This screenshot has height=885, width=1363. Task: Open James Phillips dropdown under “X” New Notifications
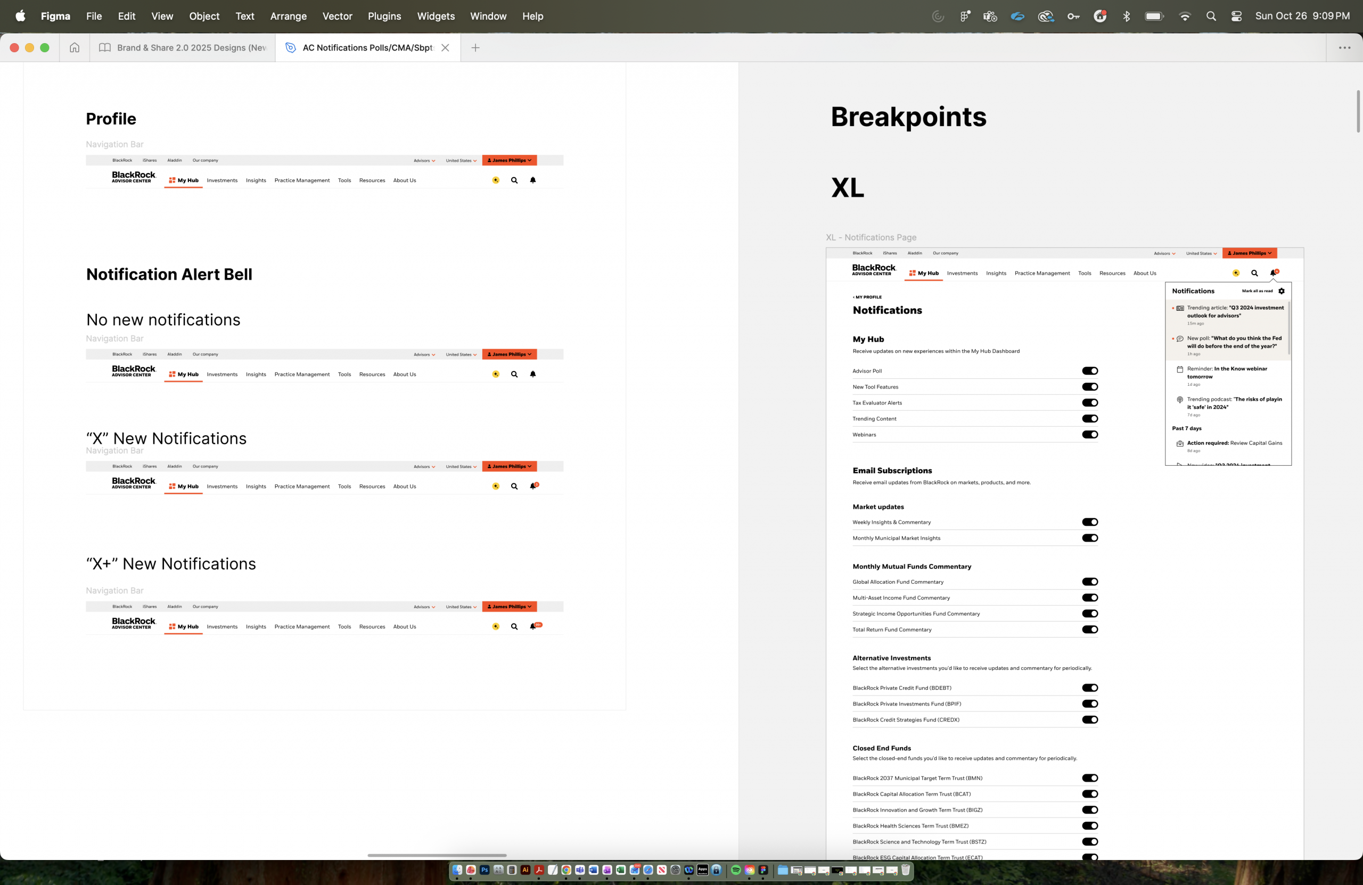click(x=509, y=467)
